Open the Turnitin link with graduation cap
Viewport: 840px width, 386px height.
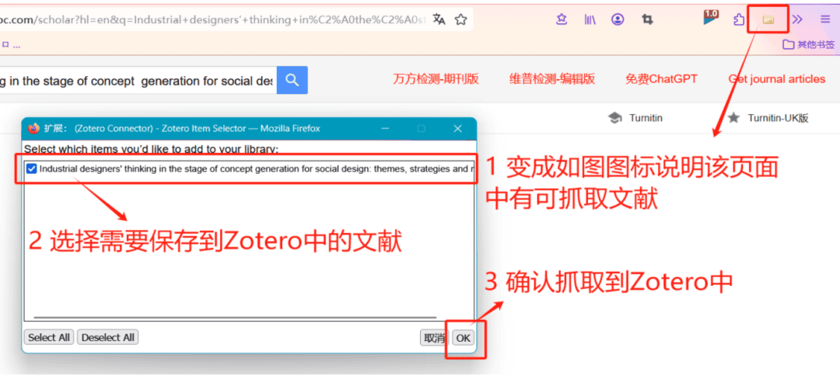(635, 118)
